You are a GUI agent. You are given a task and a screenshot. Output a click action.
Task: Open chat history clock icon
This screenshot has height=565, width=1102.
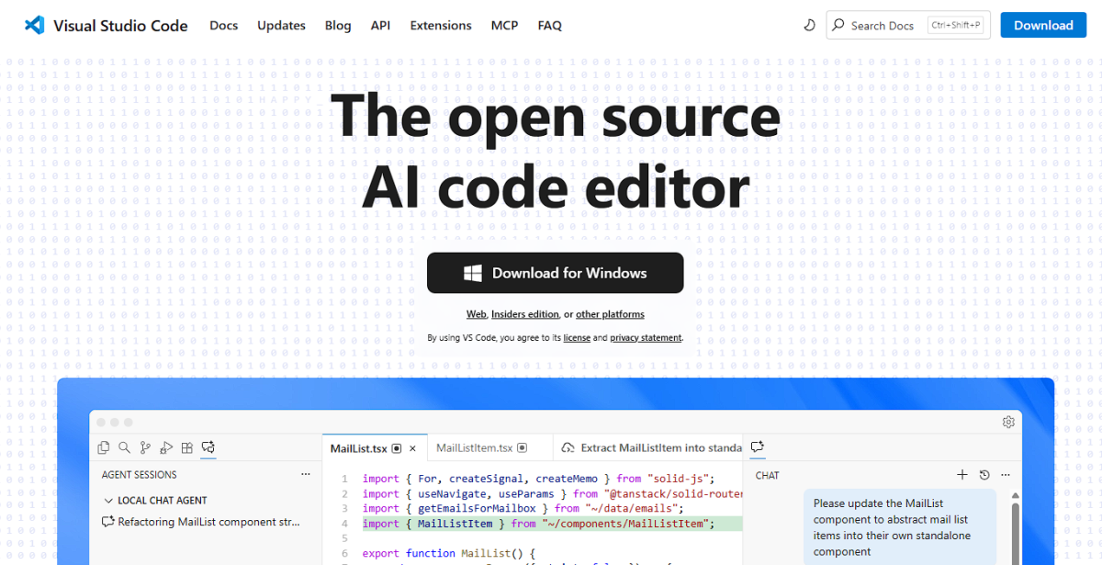984,475
